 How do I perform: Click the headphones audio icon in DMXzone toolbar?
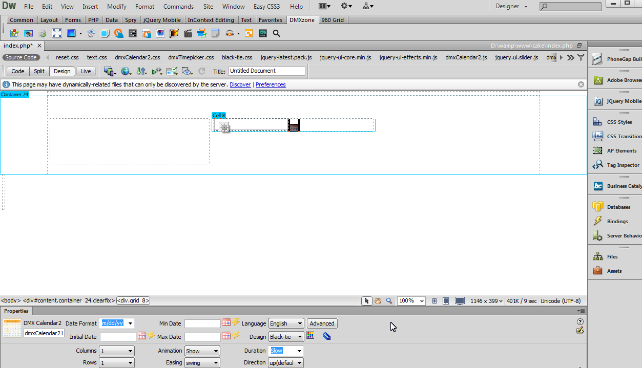(x=230, y=33)
